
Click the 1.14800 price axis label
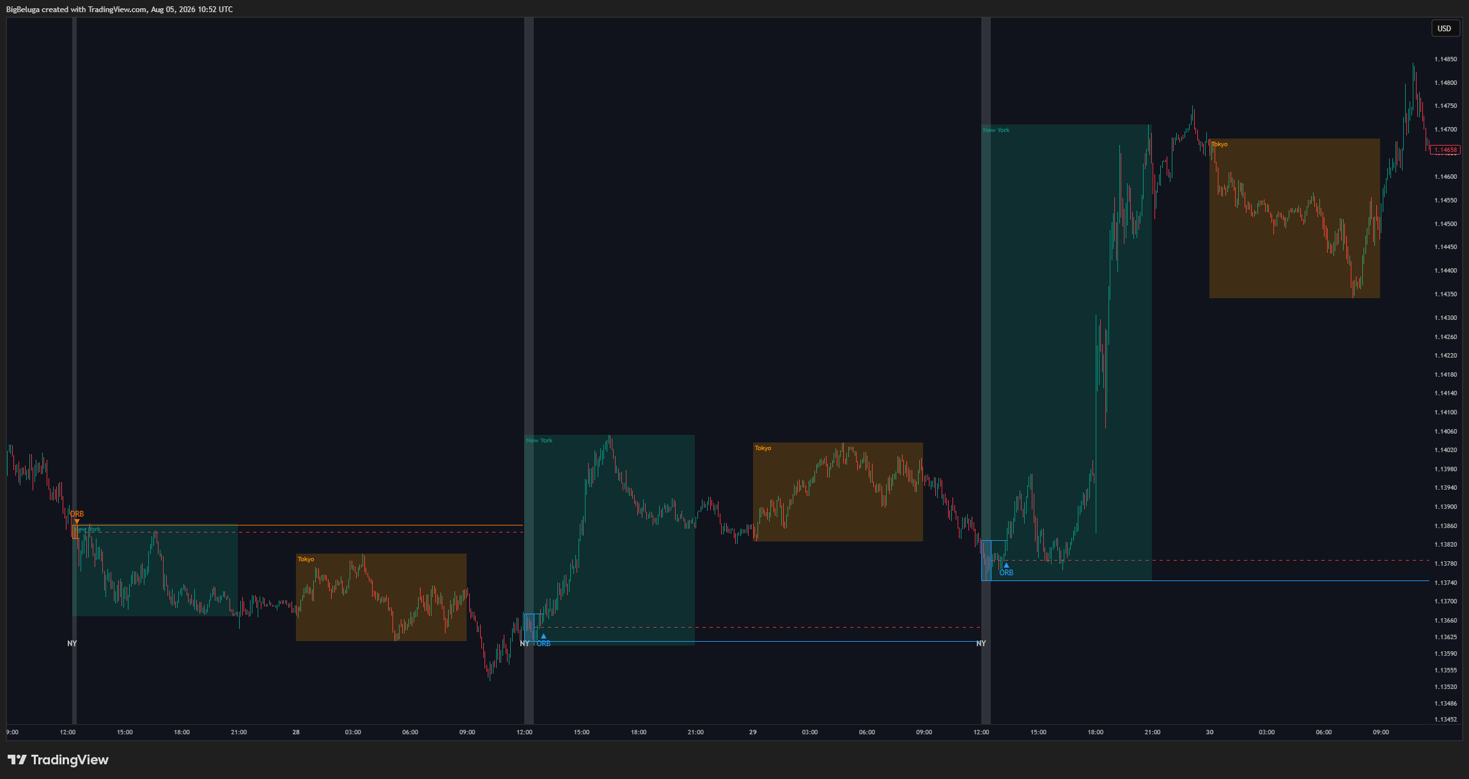point(1446,83)
